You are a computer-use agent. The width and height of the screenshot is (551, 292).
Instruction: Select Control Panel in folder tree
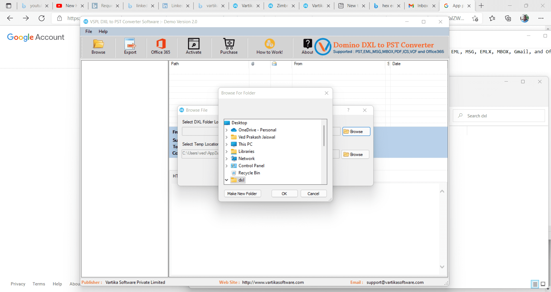251,166
